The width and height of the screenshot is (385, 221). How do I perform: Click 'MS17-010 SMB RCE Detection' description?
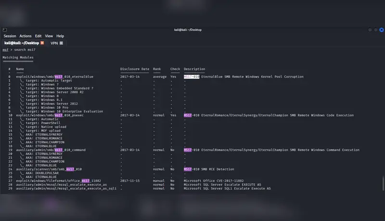(x=209, y=169)
